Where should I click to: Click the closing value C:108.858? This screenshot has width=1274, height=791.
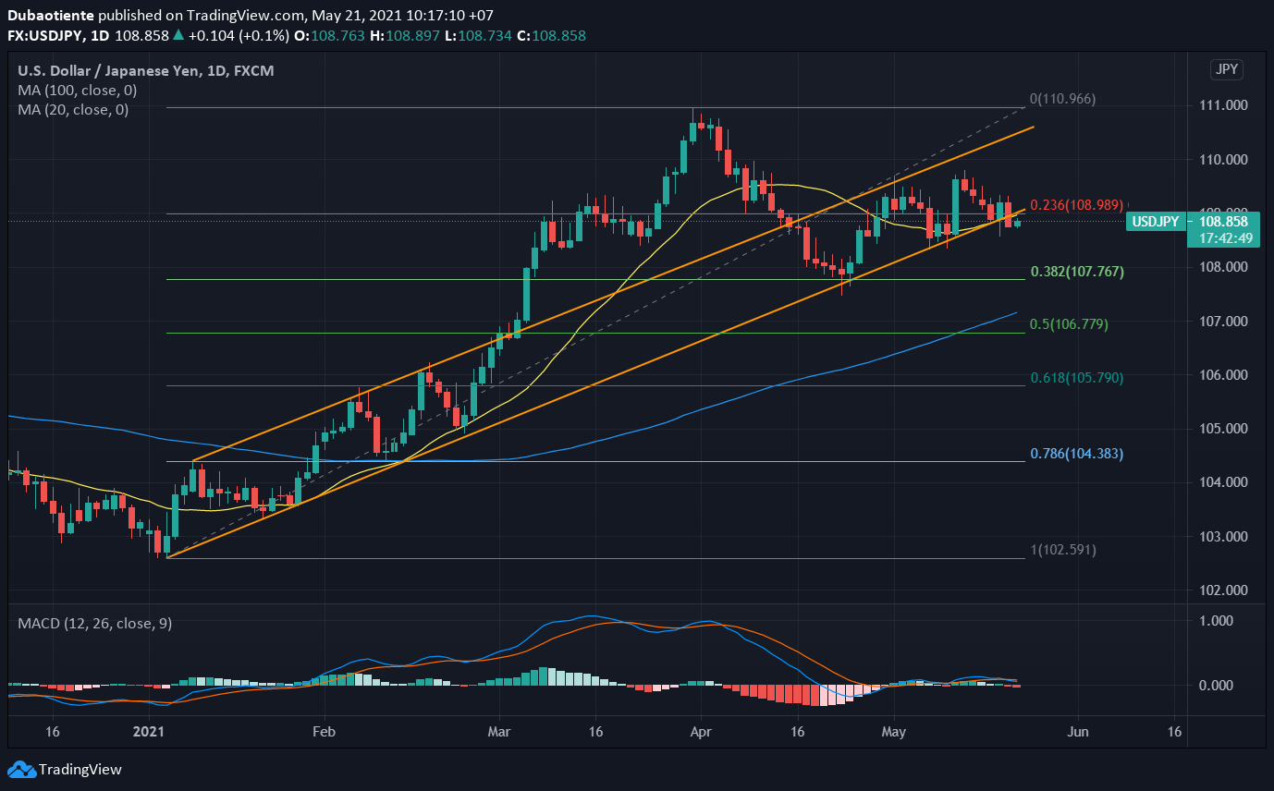[551, 36]
